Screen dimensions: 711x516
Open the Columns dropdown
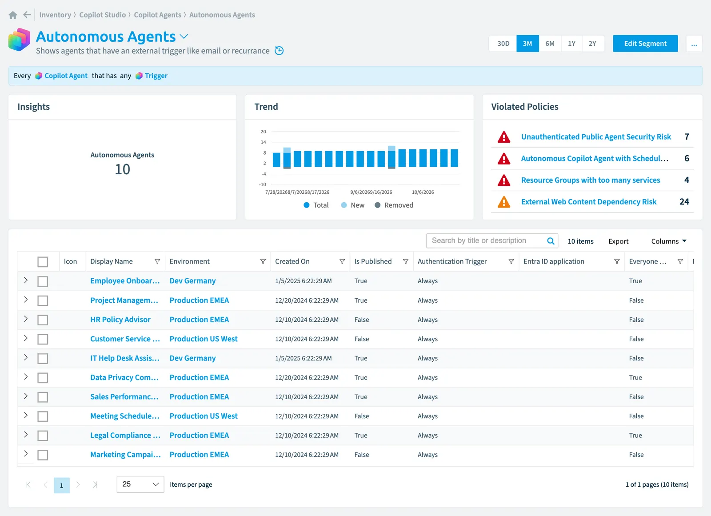[669, 241]
